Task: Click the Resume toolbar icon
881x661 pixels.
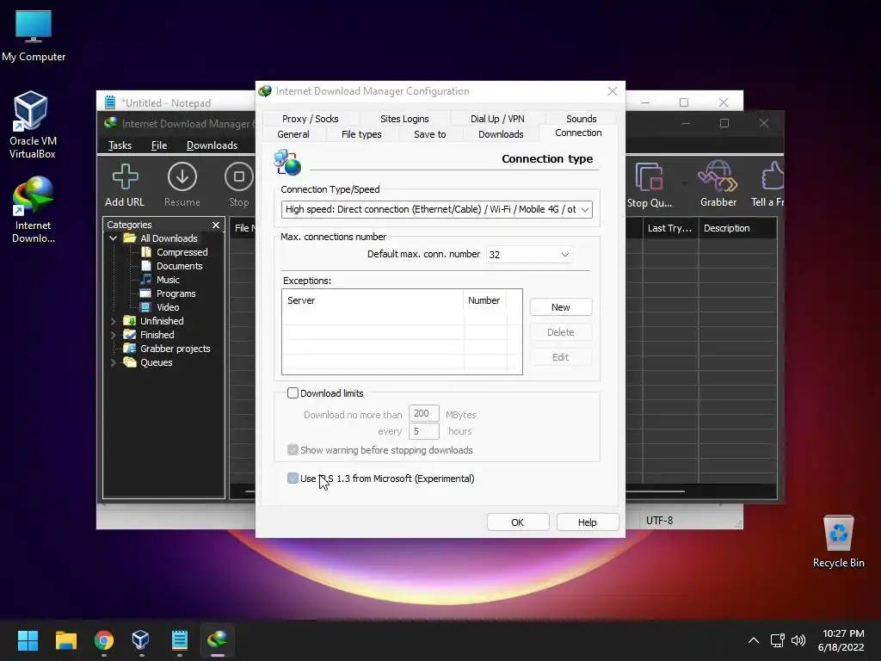Action: (182, 184)
